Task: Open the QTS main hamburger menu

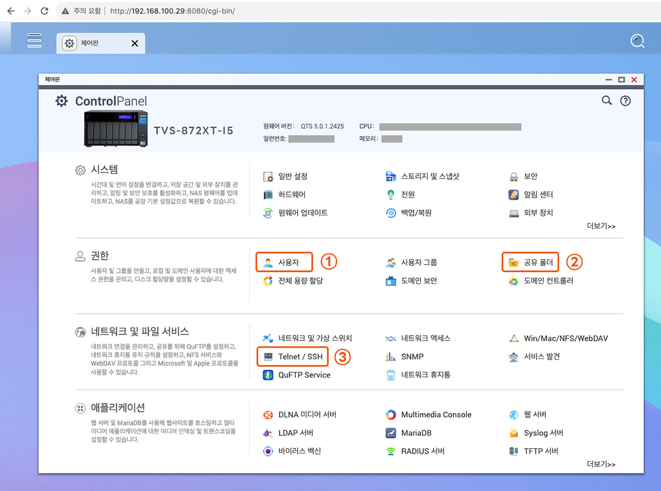Action: tap(35, 40)
